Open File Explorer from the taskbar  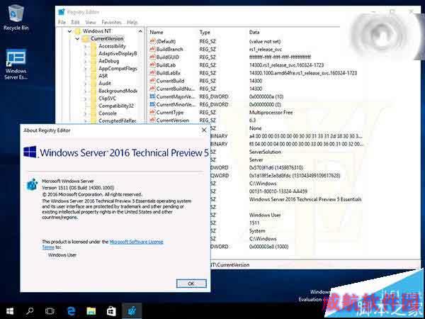[x=91, y=311]
